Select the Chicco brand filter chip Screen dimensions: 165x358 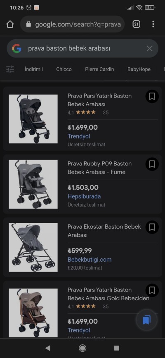(x=64, y=69)
